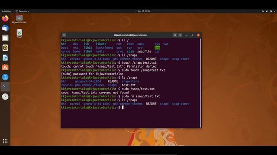This screenshot has width=277, height=155.
Task: Open Firefox from the dock
Action: [x=5, y=18]
